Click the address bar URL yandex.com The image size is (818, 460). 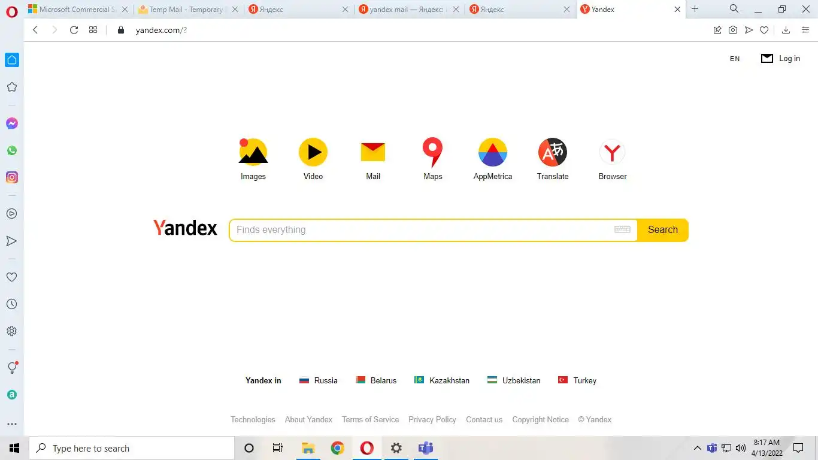pyautogui.click(x=161, y=31)
